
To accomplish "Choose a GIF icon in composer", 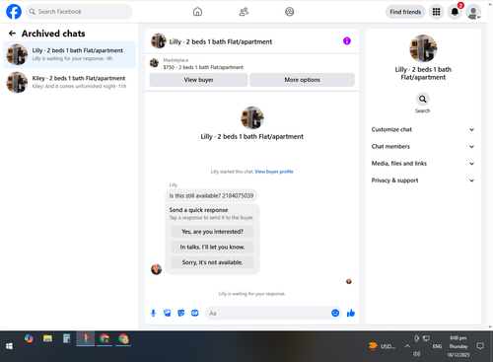I will [195, 313].
